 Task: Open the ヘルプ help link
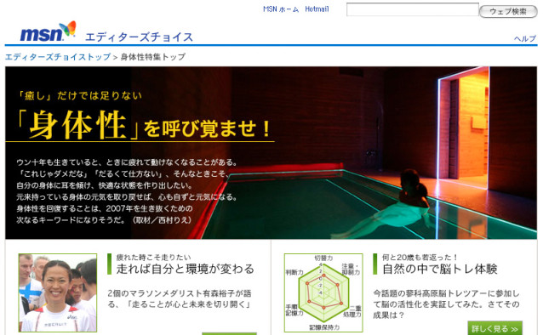[525, 38]
